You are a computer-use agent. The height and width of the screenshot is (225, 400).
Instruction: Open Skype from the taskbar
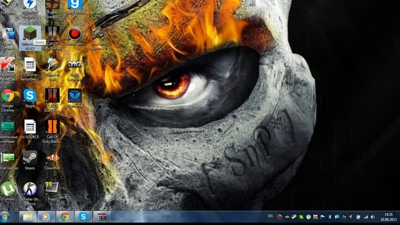pyautogui.click(x=83, y=217)
